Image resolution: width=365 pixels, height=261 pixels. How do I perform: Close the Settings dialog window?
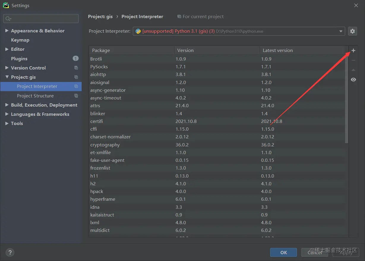click(x=356, y=5)
